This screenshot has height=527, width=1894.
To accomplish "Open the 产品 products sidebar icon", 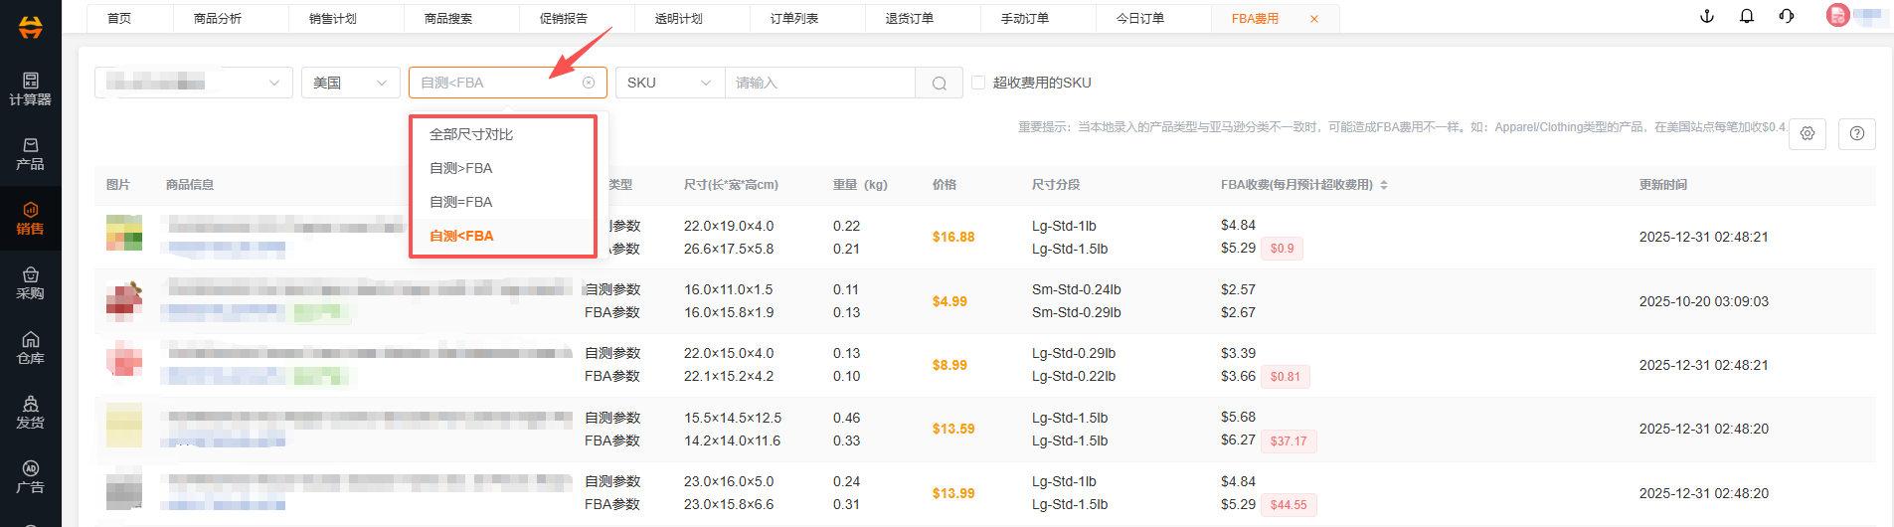I will [x=30, y=153].
